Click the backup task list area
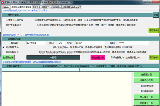 click(66, 89)
